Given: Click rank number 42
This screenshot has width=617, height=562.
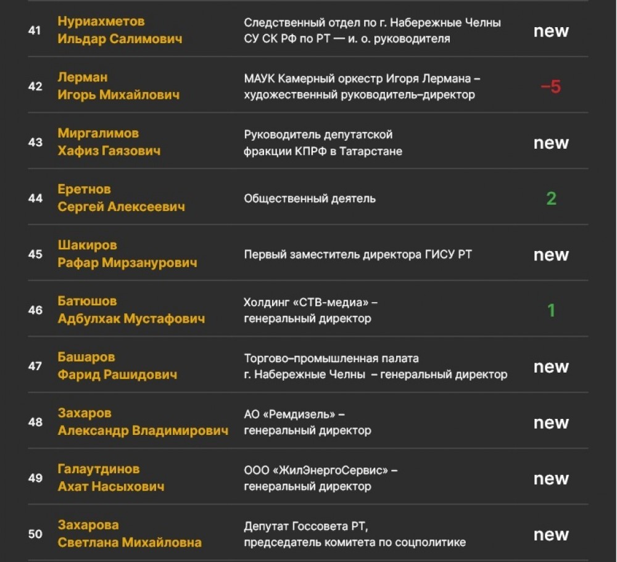Looking at the screenshot, I should click(x=35, y=86).
